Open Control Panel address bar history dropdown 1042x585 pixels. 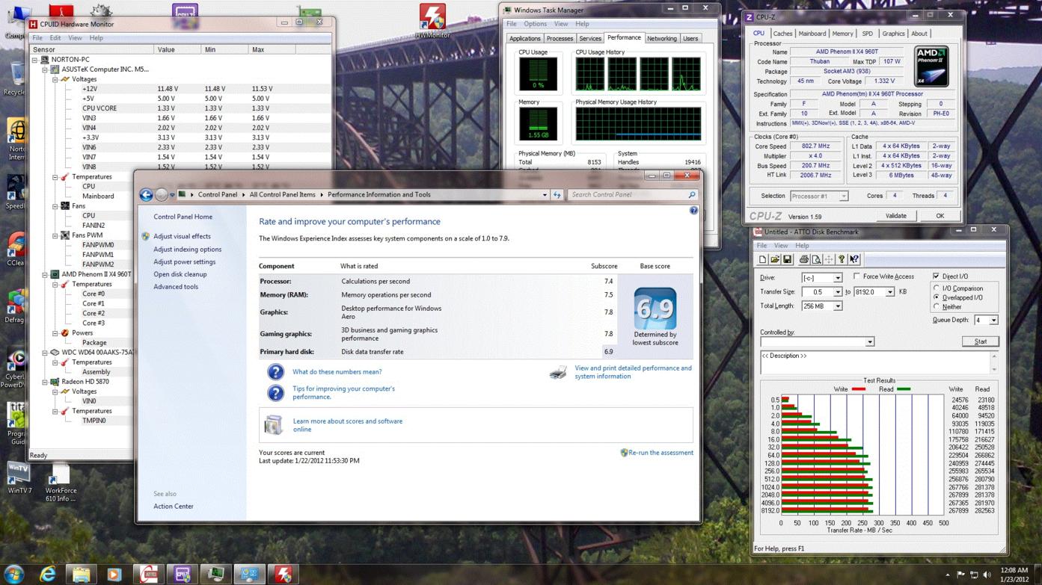[545, 195]
